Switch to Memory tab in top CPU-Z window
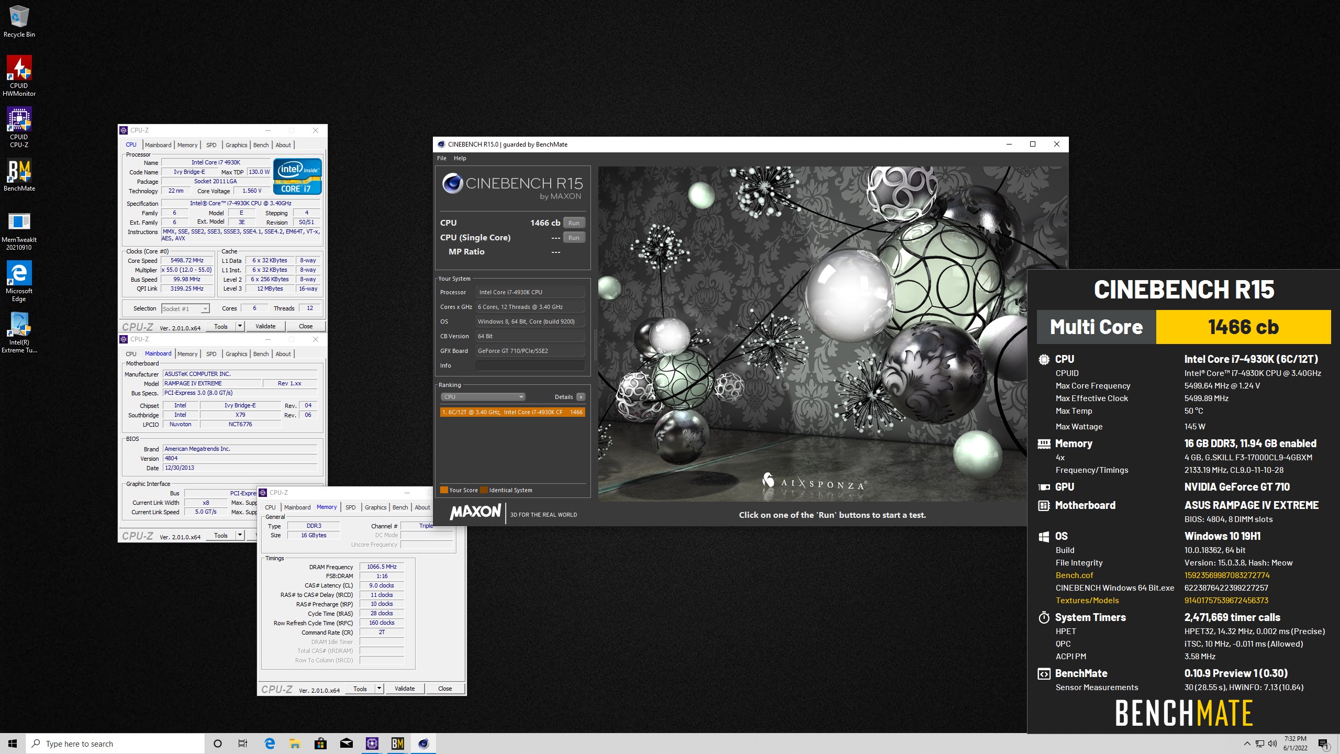1340x754 pixels. [x=187, y=145]
